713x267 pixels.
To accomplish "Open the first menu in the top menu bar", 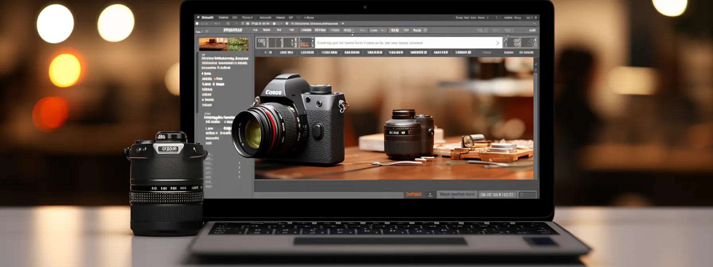I will tap(208, 17).
